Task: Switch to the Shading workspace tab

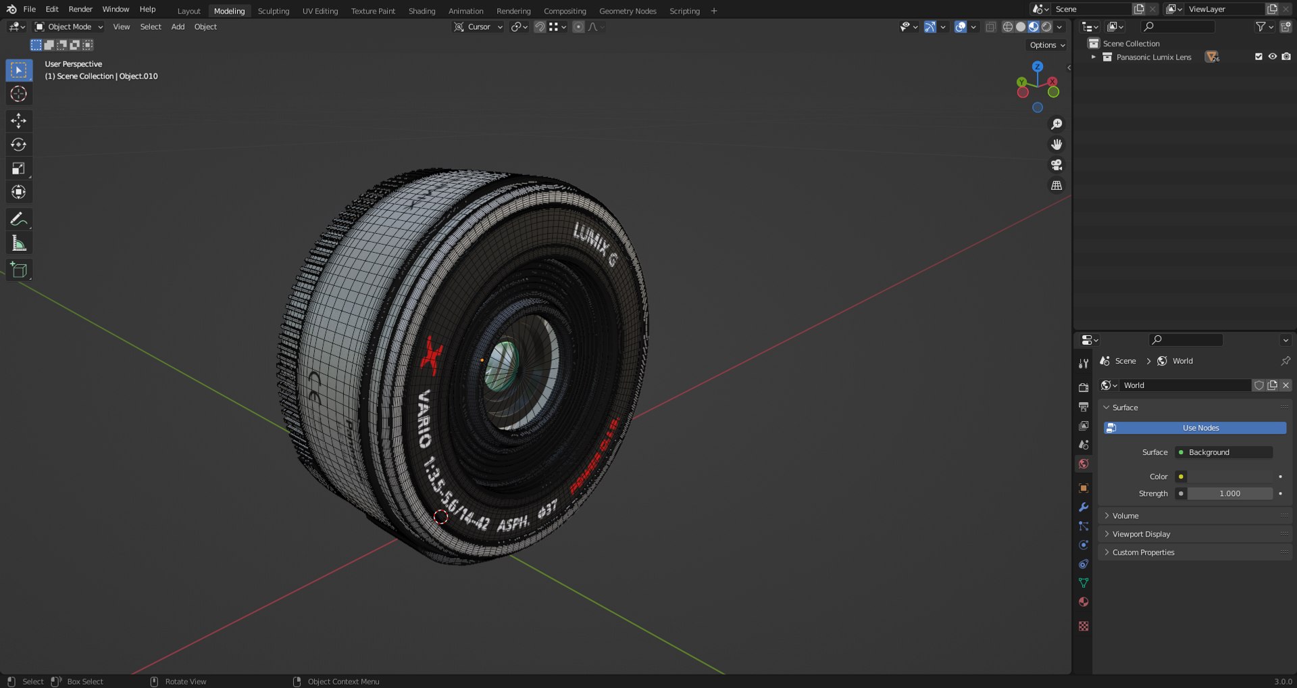Action: 422,11
